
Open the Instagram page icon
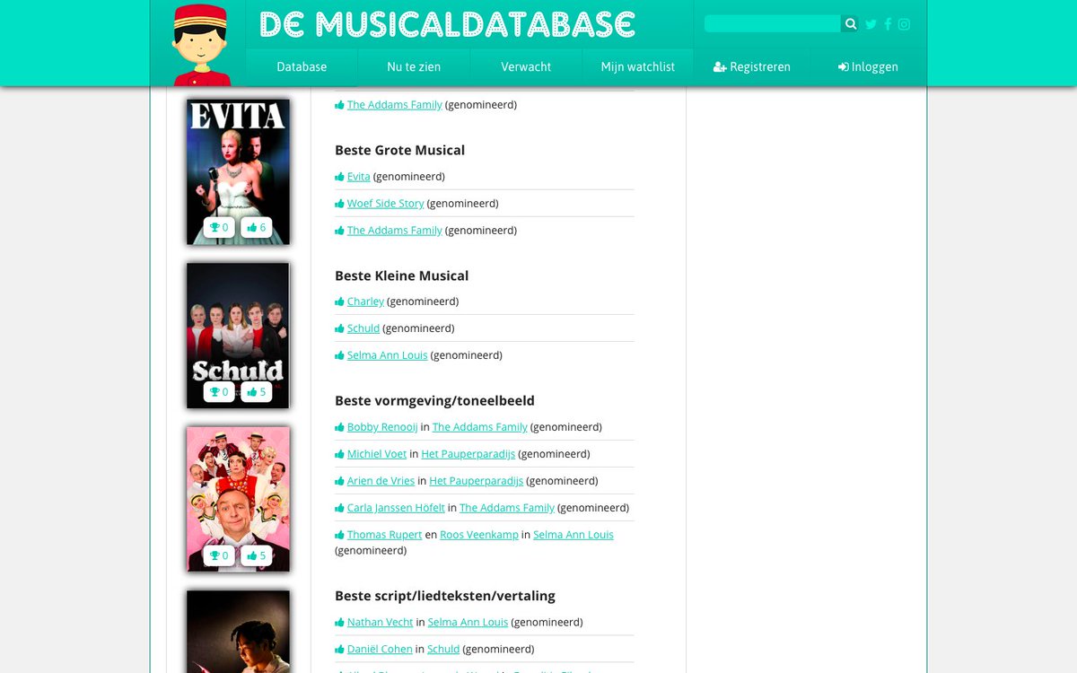904,24
